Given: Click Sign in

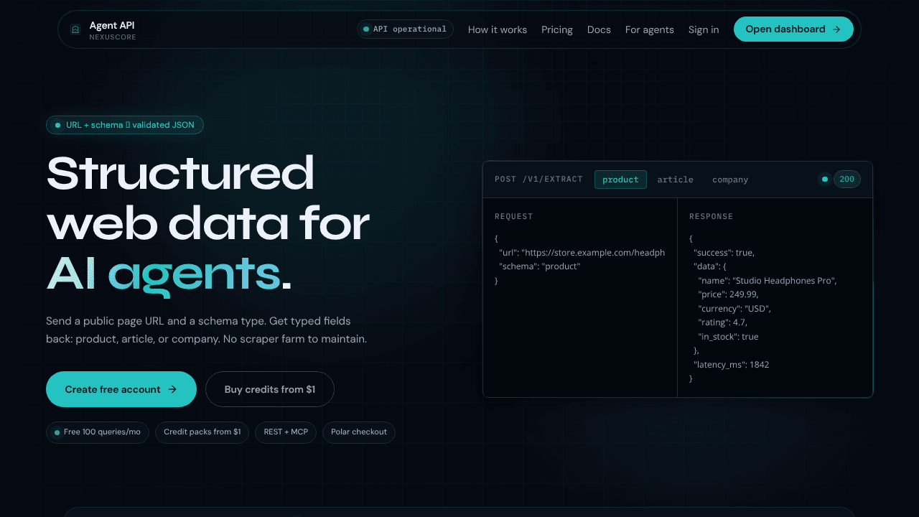Looking at the screenshot, I should click(704, 29).
